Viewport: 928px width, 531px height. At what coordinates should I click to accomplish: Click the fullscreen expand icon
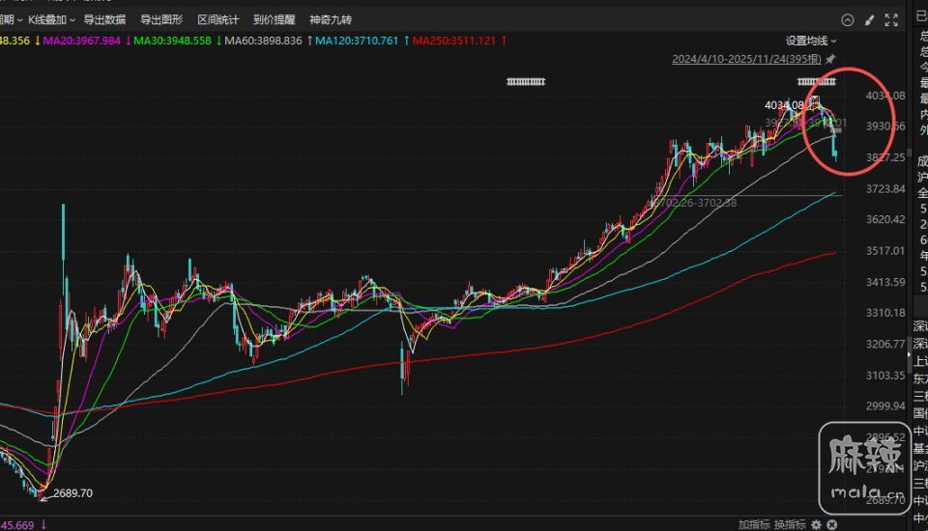pyautogui.click(x=892, y=19)
